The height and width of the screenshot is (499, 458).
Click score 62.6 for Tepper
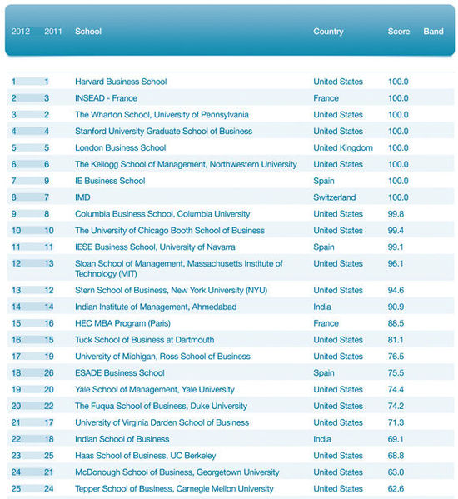coord(396,489)
